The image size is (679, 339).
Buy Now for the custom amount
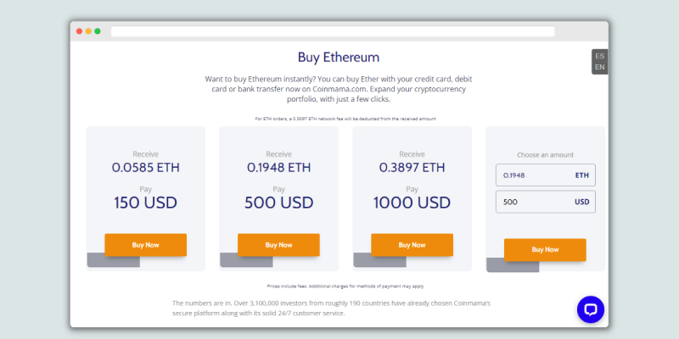pyautogui.click(x=545, y=249)
